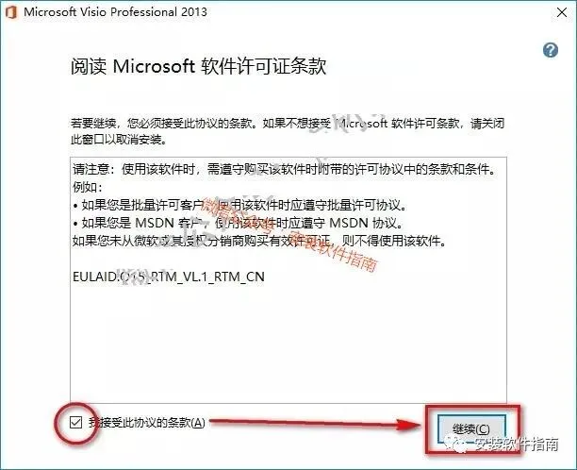577x470 pixels.
Task: Click the Microsoft Visio Professional 2013 title text
Action: pos(115,11)
